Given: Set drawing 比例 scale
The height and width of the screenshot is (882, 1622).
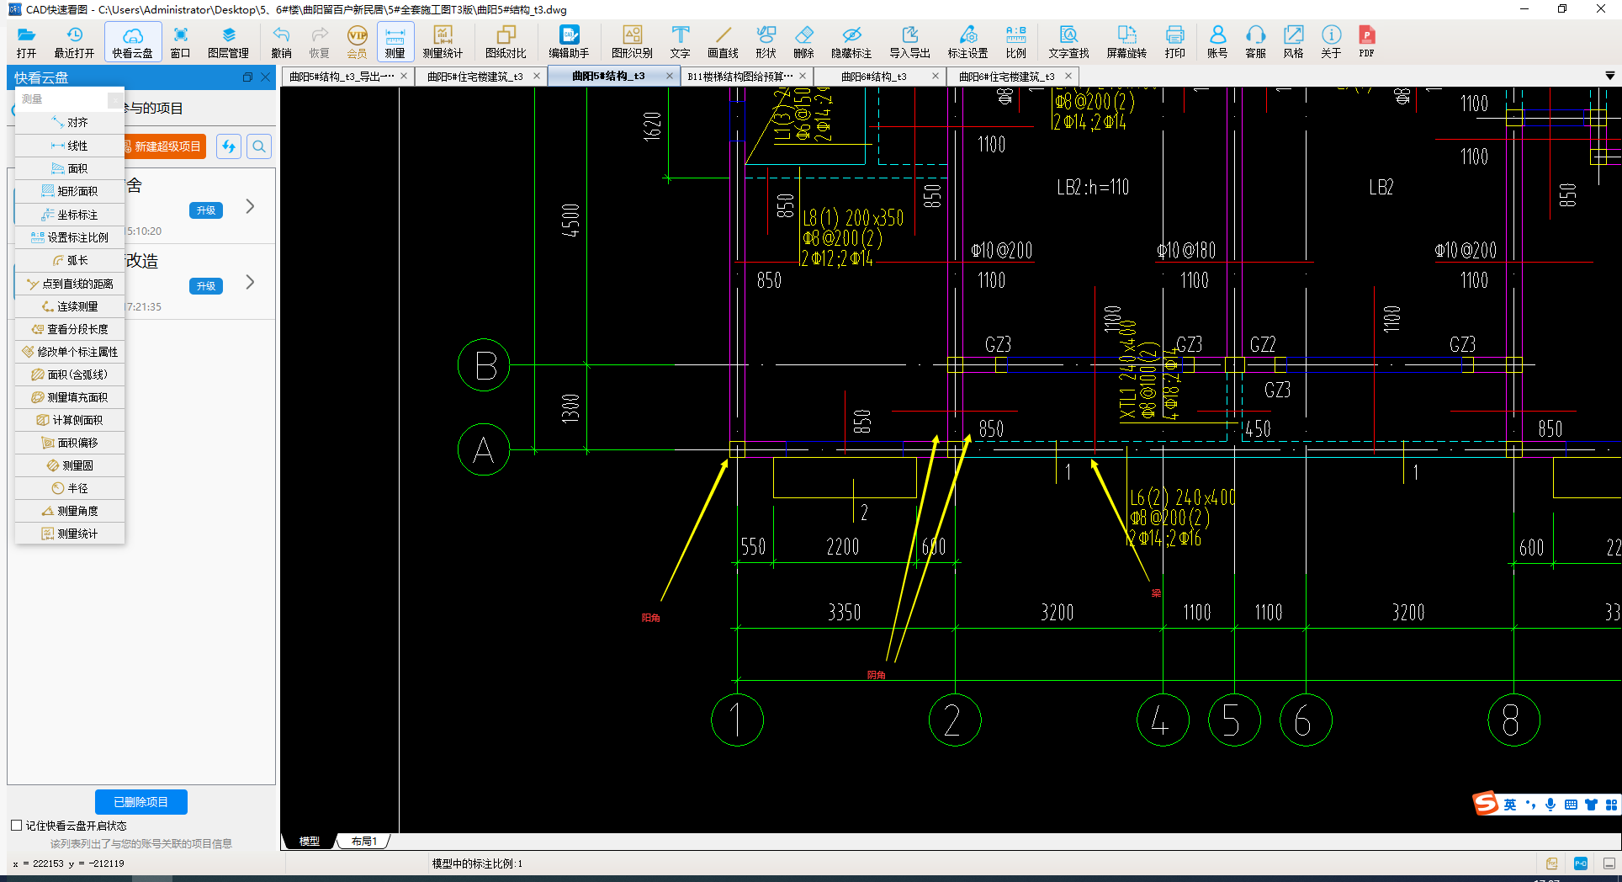Looking at the screenshot, I should coord(1015,41).
